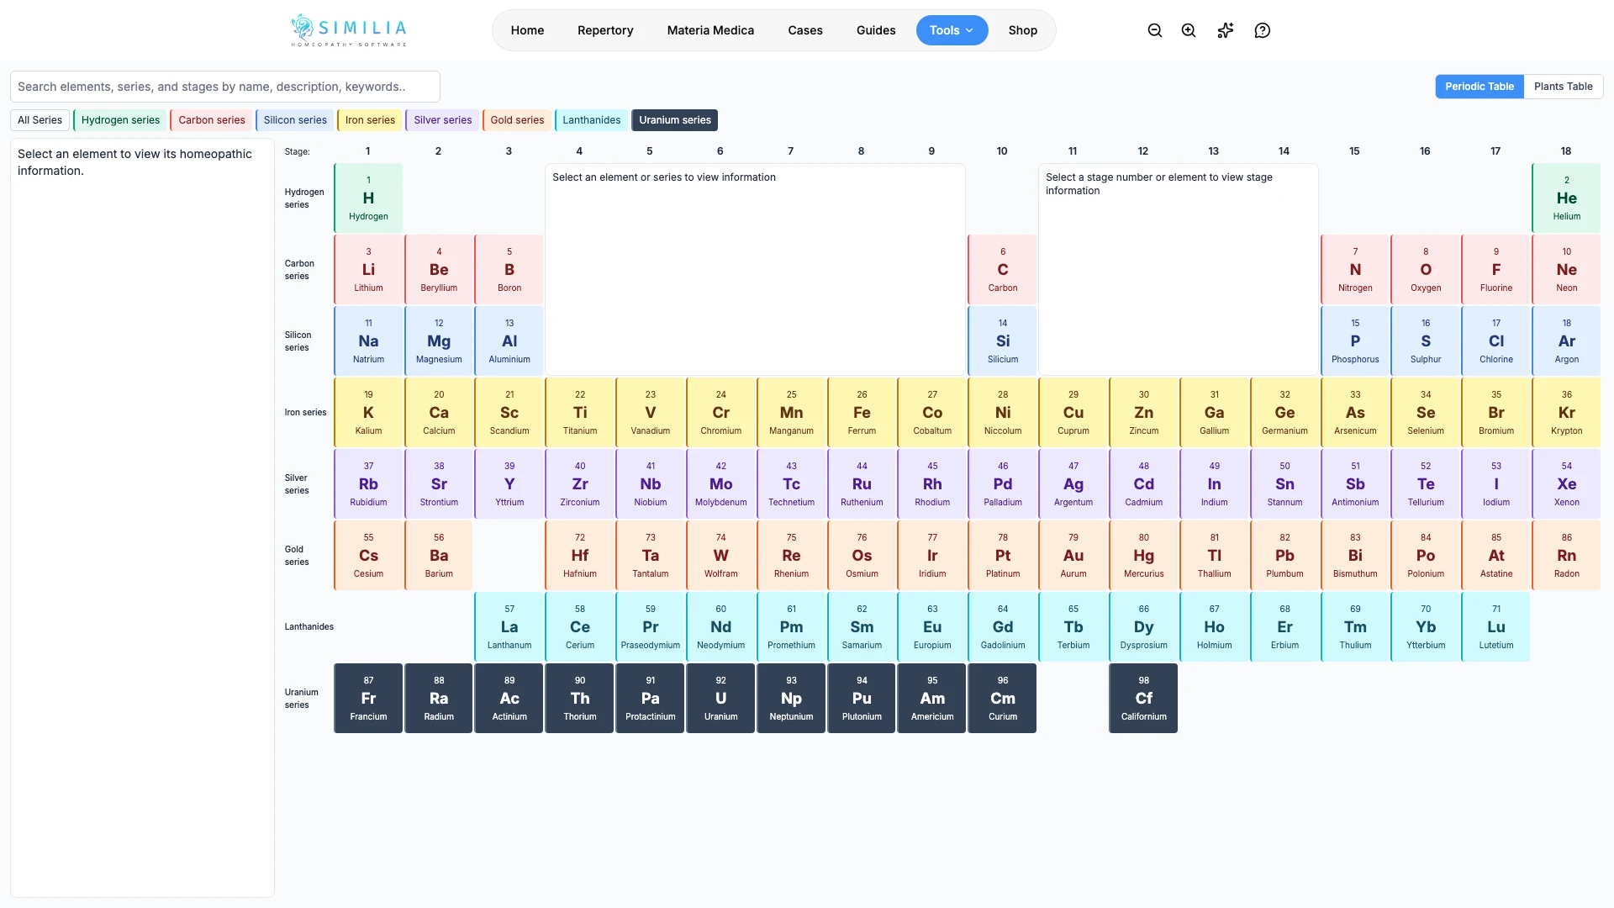Select the Silicium (Si) element
The image size is (1614, 908).
tap(1003, 341)
